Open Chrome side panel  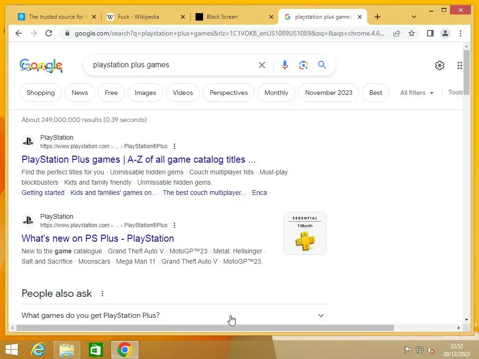pyautogui.click(x=430, y=33)
